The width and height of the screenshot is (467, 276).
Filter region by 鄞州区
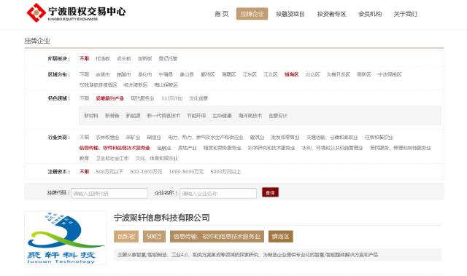tap(207, 74)
